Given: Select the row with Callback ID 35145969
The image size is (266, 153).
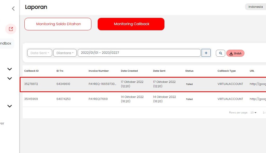Looking at the screenshot, I should (x=31, y=99).
